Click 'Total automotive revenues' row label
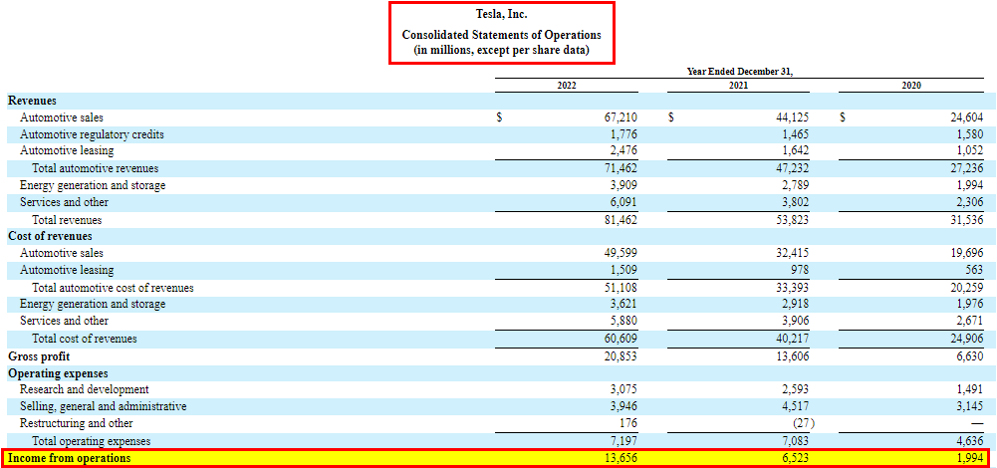This screenshot has height=468, width=997. point(96,168)
